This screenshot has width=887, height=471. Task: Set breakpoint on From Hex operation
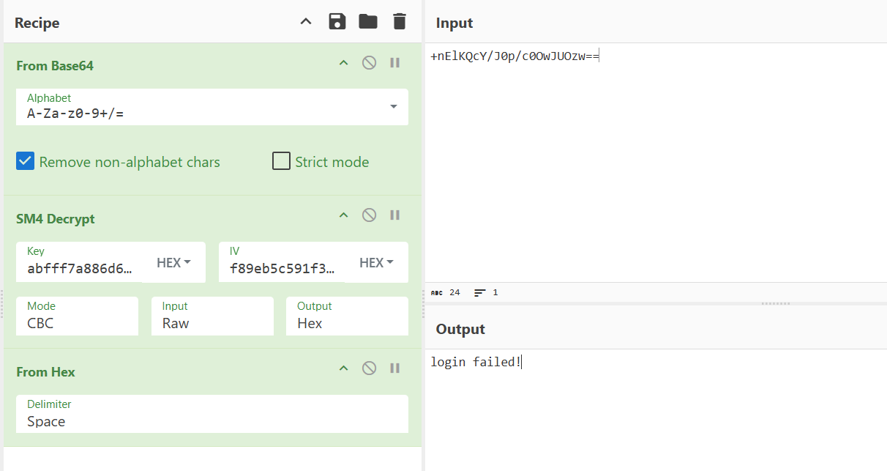[395, 368]
